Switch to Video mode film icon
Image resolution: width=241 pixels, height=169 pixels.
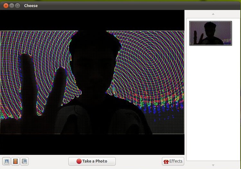click(15, 161)
